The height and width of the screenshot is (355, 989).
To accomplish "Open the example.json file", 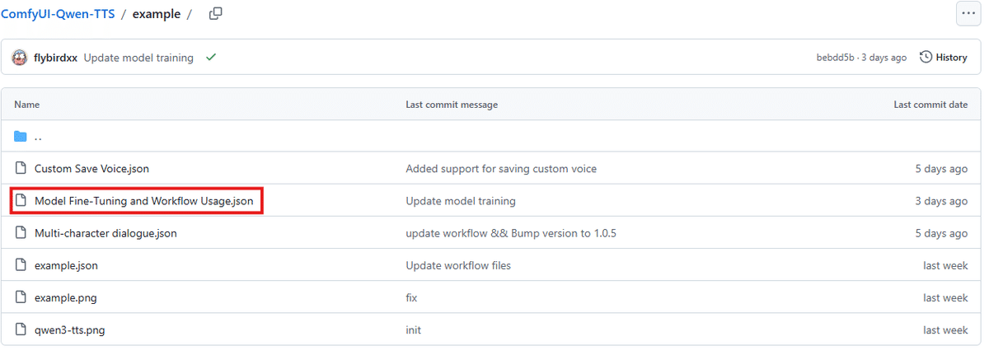I will pos(66,265).
